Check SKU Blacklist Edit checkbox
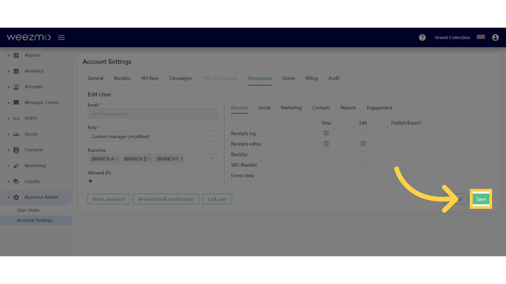 [x=363, y=165]
